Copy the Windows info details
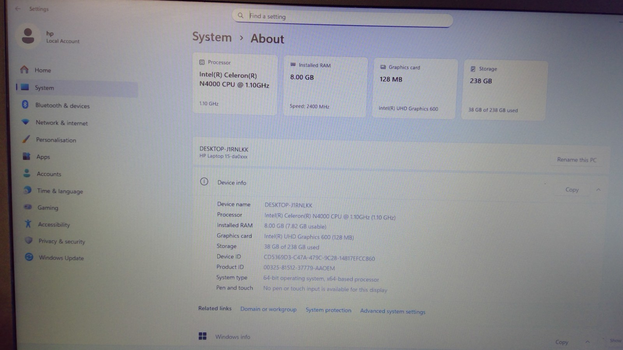 (561, 342)
